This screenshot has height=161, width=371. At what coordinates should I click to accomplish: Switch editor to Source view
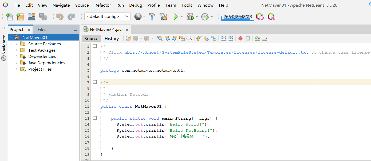pos(91,38)
